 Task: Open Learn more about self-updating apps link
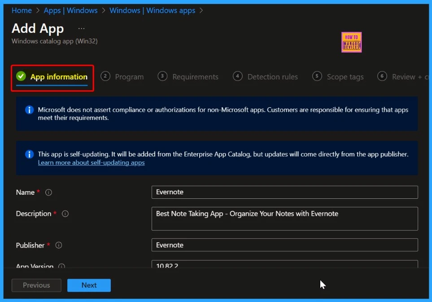coord(91,162)
